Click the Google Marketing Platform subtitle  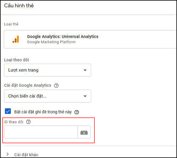pos(51,42)
